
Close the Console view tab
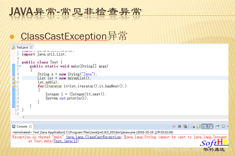[30, 127]
